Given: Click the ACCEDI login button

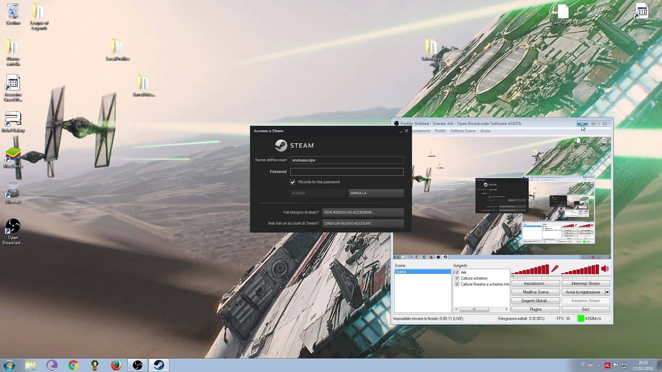Looking at the screenshot, I should point(318,193).
